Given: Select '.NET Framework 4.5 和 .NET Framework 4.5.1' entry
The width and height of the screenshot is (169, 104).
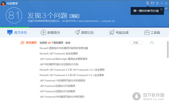Looking at the screenshot, I should coord(72,70).
